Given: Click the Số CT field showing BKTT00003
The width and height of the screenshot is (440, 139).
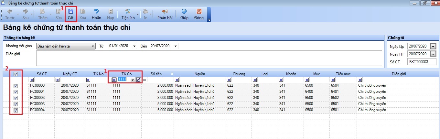Looking at the screenshot, I should tap(422, 61).
